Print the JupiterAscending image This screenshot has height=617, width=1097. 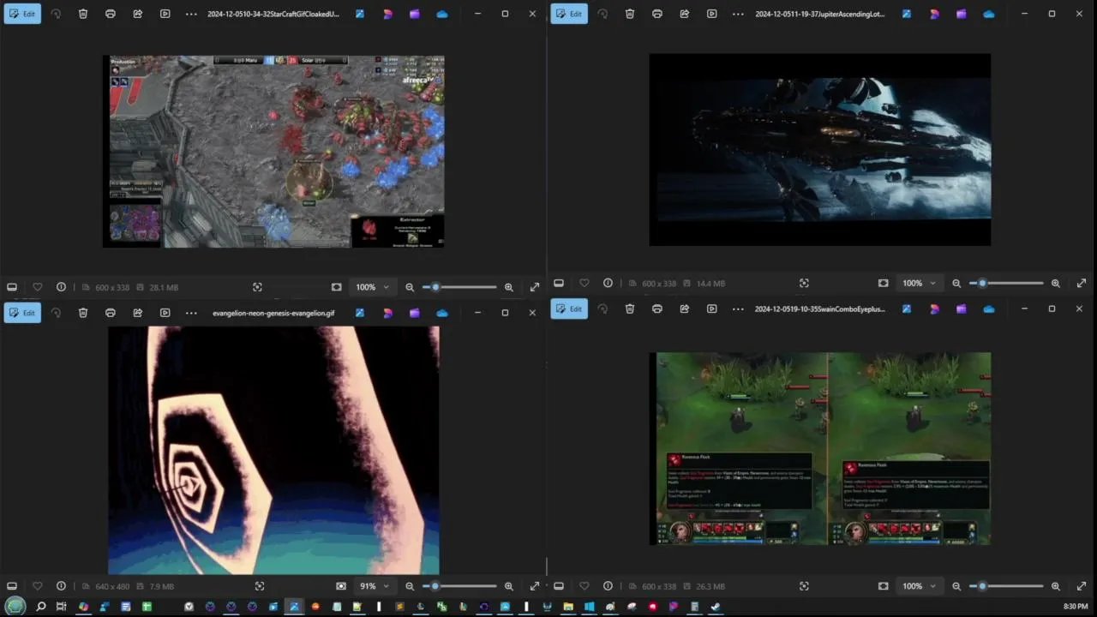pos(657,14)
